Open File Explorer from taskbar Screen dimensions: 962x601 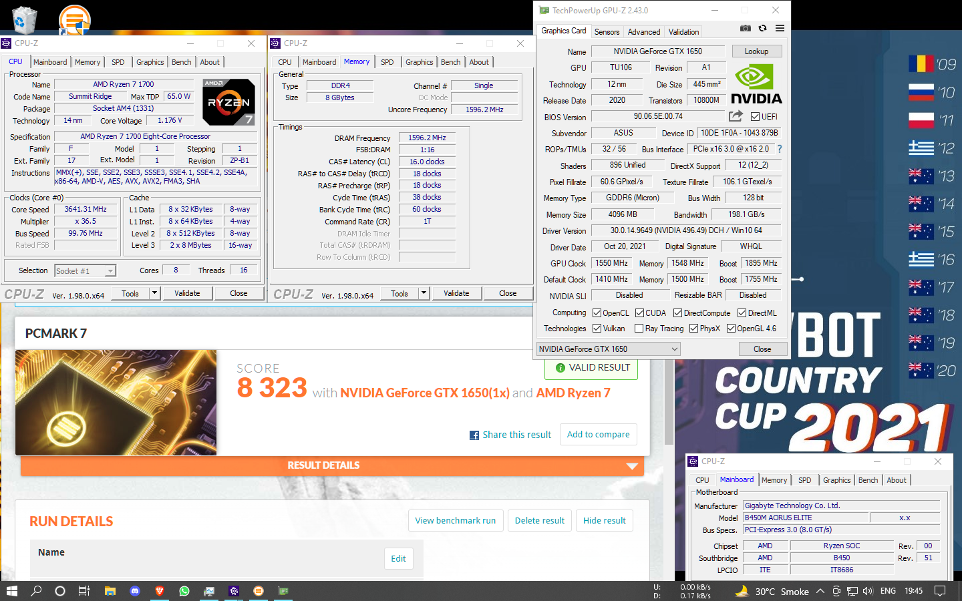coord(110,591)
